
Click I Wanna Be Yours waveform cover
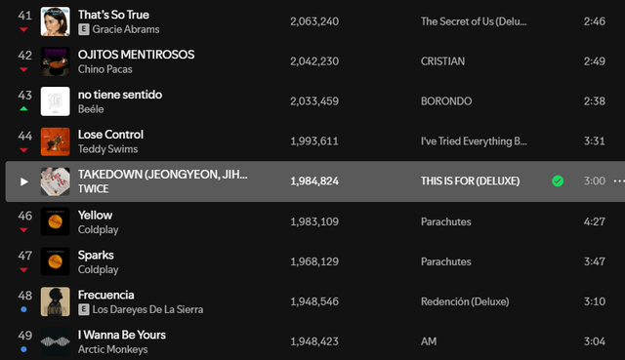(x=56, y=341)
